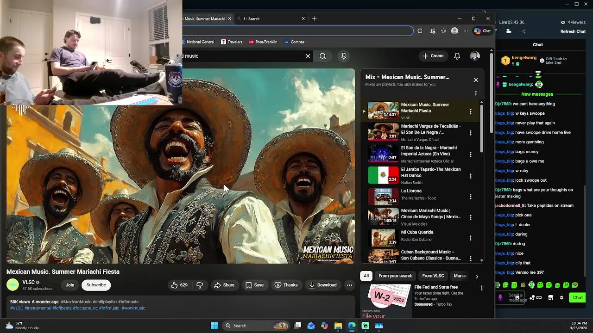Subscribe to the VLSC channel
Screen dimensions: 593x333
point(96,285)
